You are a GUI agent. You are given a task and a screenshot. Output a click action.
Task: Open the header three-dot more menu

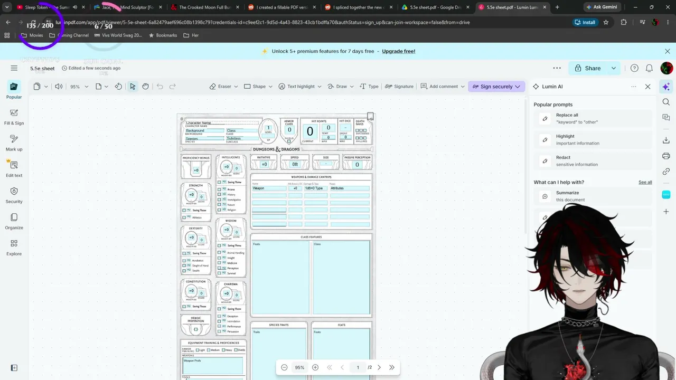(x=557, y=68)
